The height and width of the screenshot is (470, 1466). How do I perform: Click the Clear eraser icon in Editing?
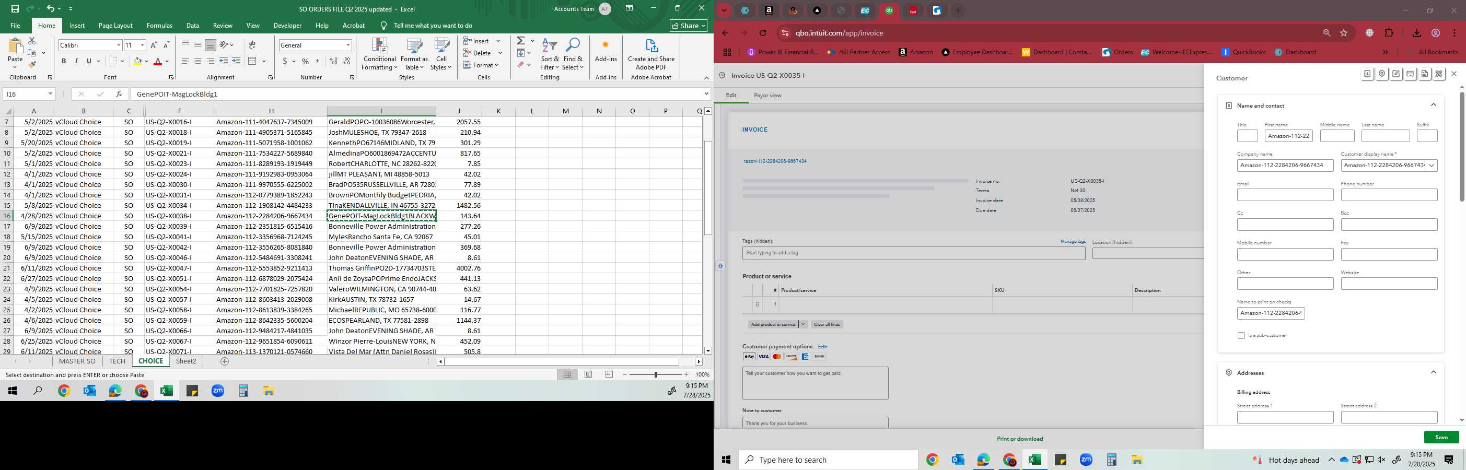point(521,65)
